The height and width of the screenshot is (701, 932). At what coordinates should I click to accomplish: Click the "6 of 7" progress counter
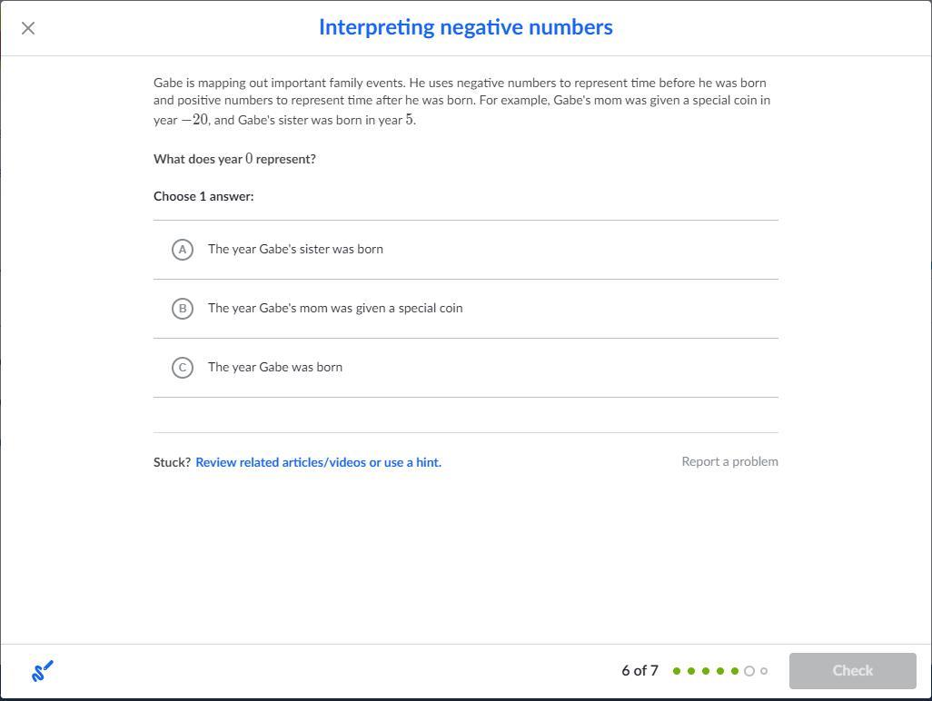click(x=640, y=671)
